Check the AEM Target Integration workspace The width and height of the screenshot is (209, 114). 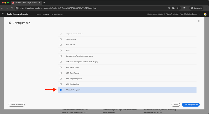pos(61,78)
